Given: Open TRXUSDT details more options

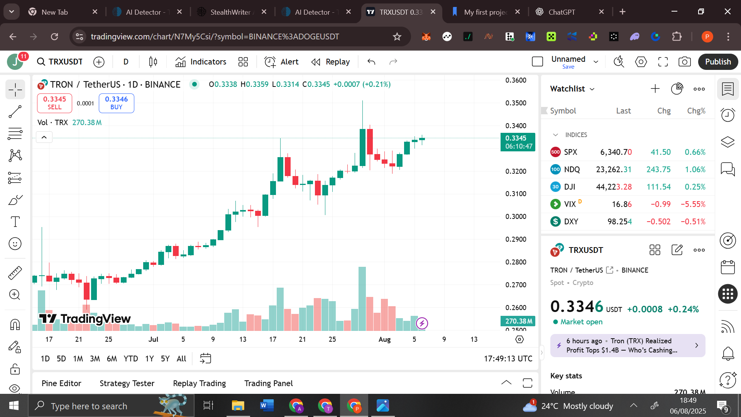Looking at the screenshot, I should coord(699,250).
